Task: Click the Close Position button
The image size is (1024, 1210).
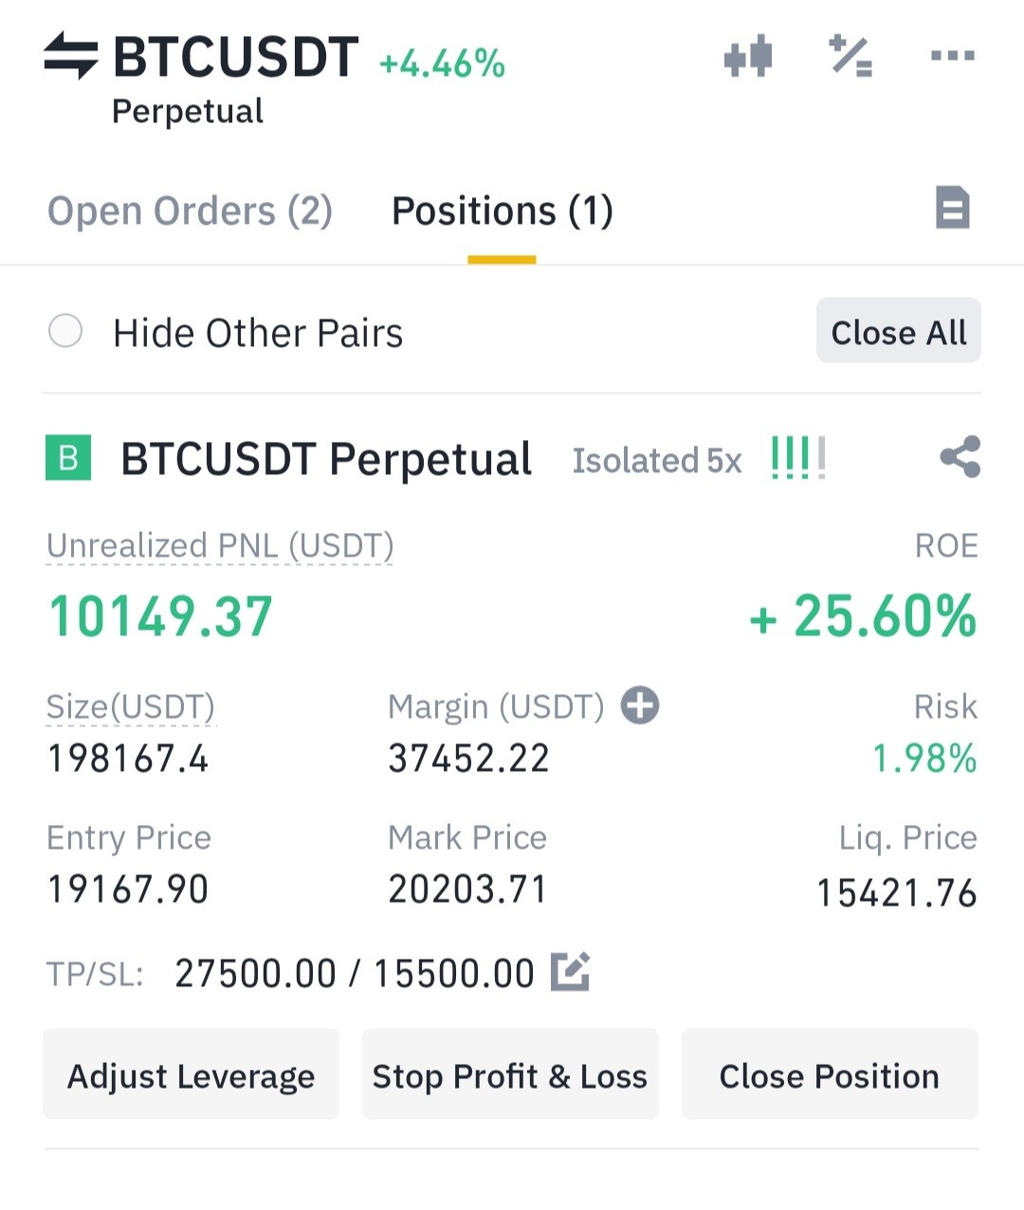Action: click(x=830, y=1074)
